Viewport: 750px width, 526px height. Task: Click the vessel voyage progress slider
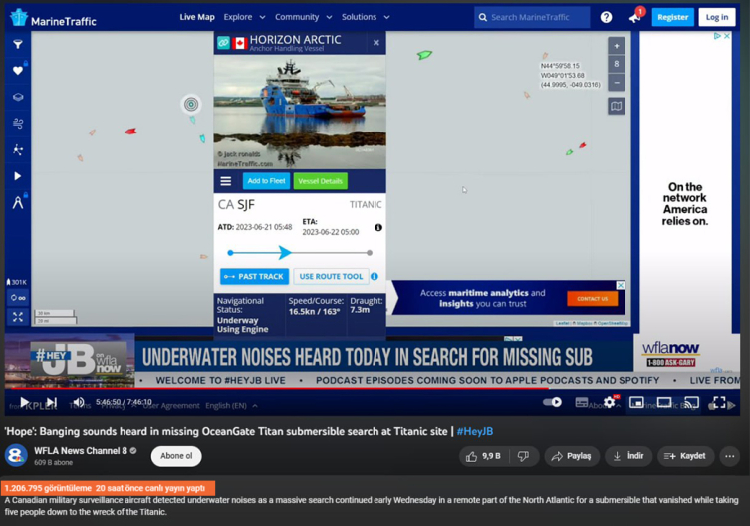(299, 253)
